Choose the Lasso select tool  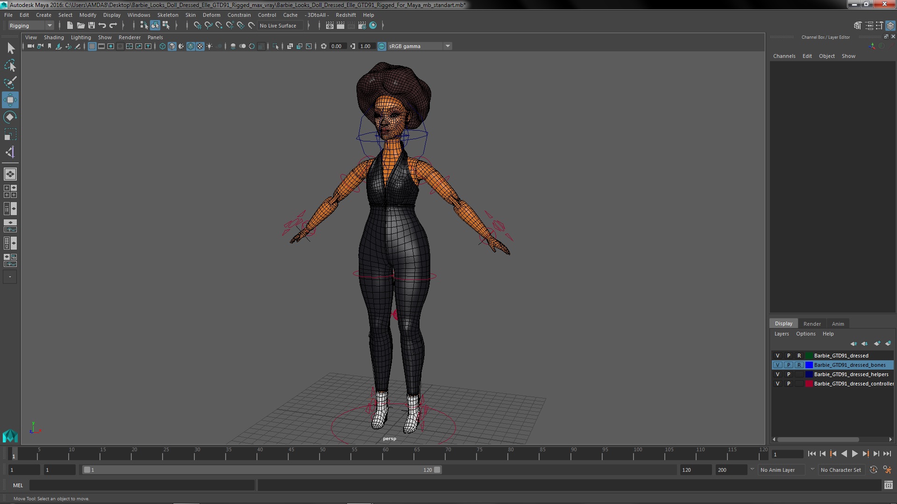coord(10,65)
